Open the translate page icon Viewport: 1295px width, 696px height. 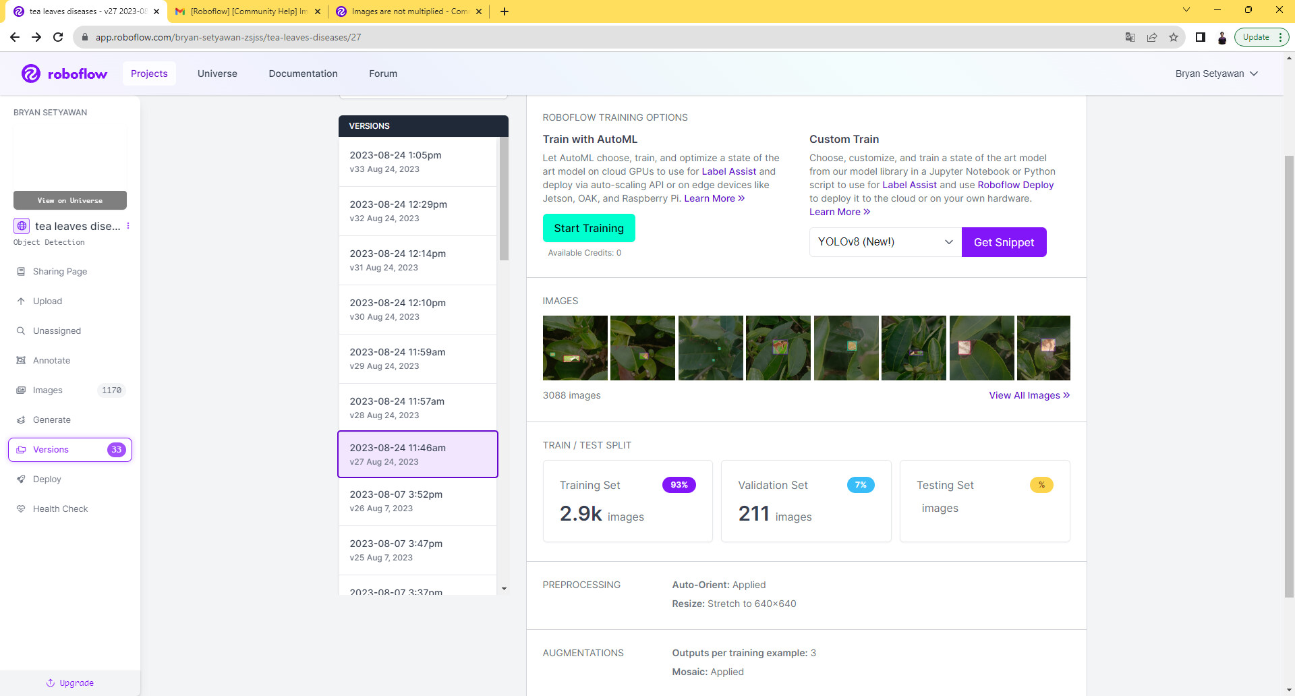tap(1130, 37)
